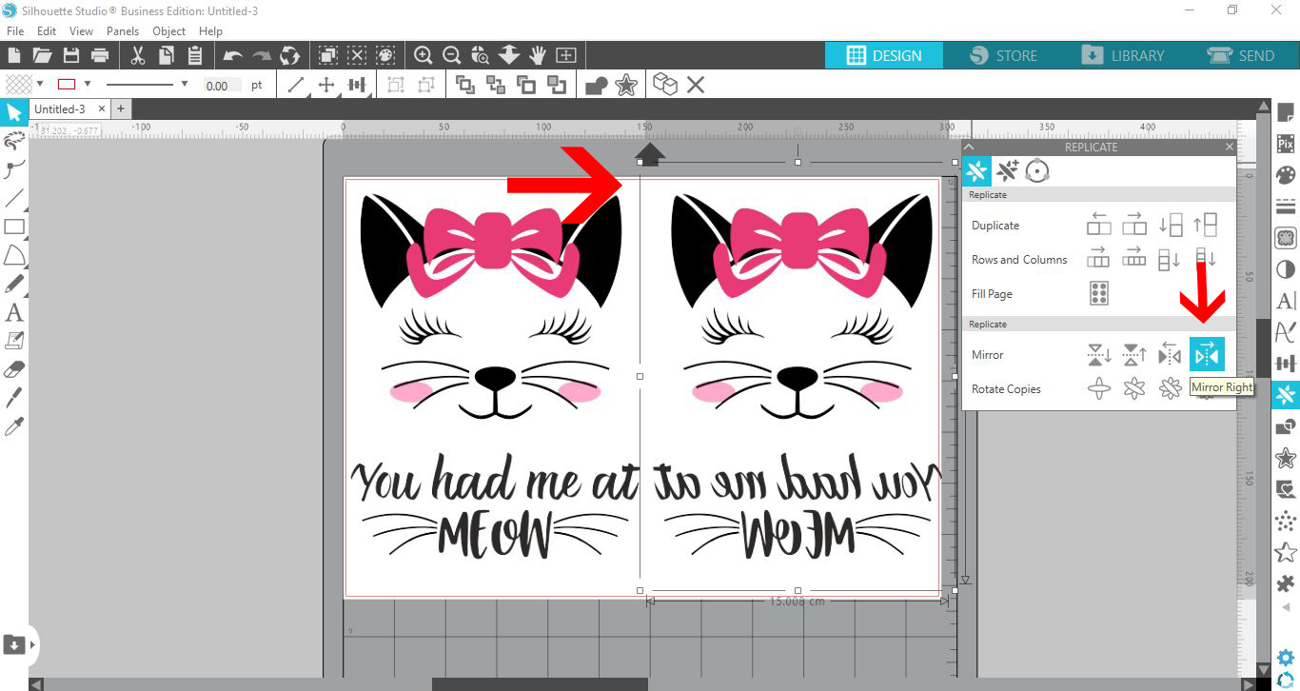This screenshot has width=1300, height=691.
Task: Click Row of Four icon
Action: click(1133, 258)
